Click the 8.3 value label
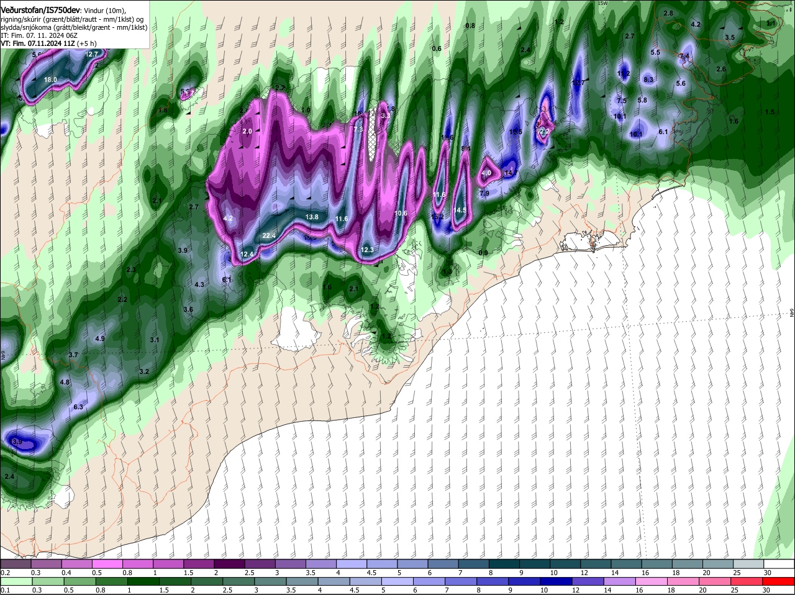 (x=648, y=79)
